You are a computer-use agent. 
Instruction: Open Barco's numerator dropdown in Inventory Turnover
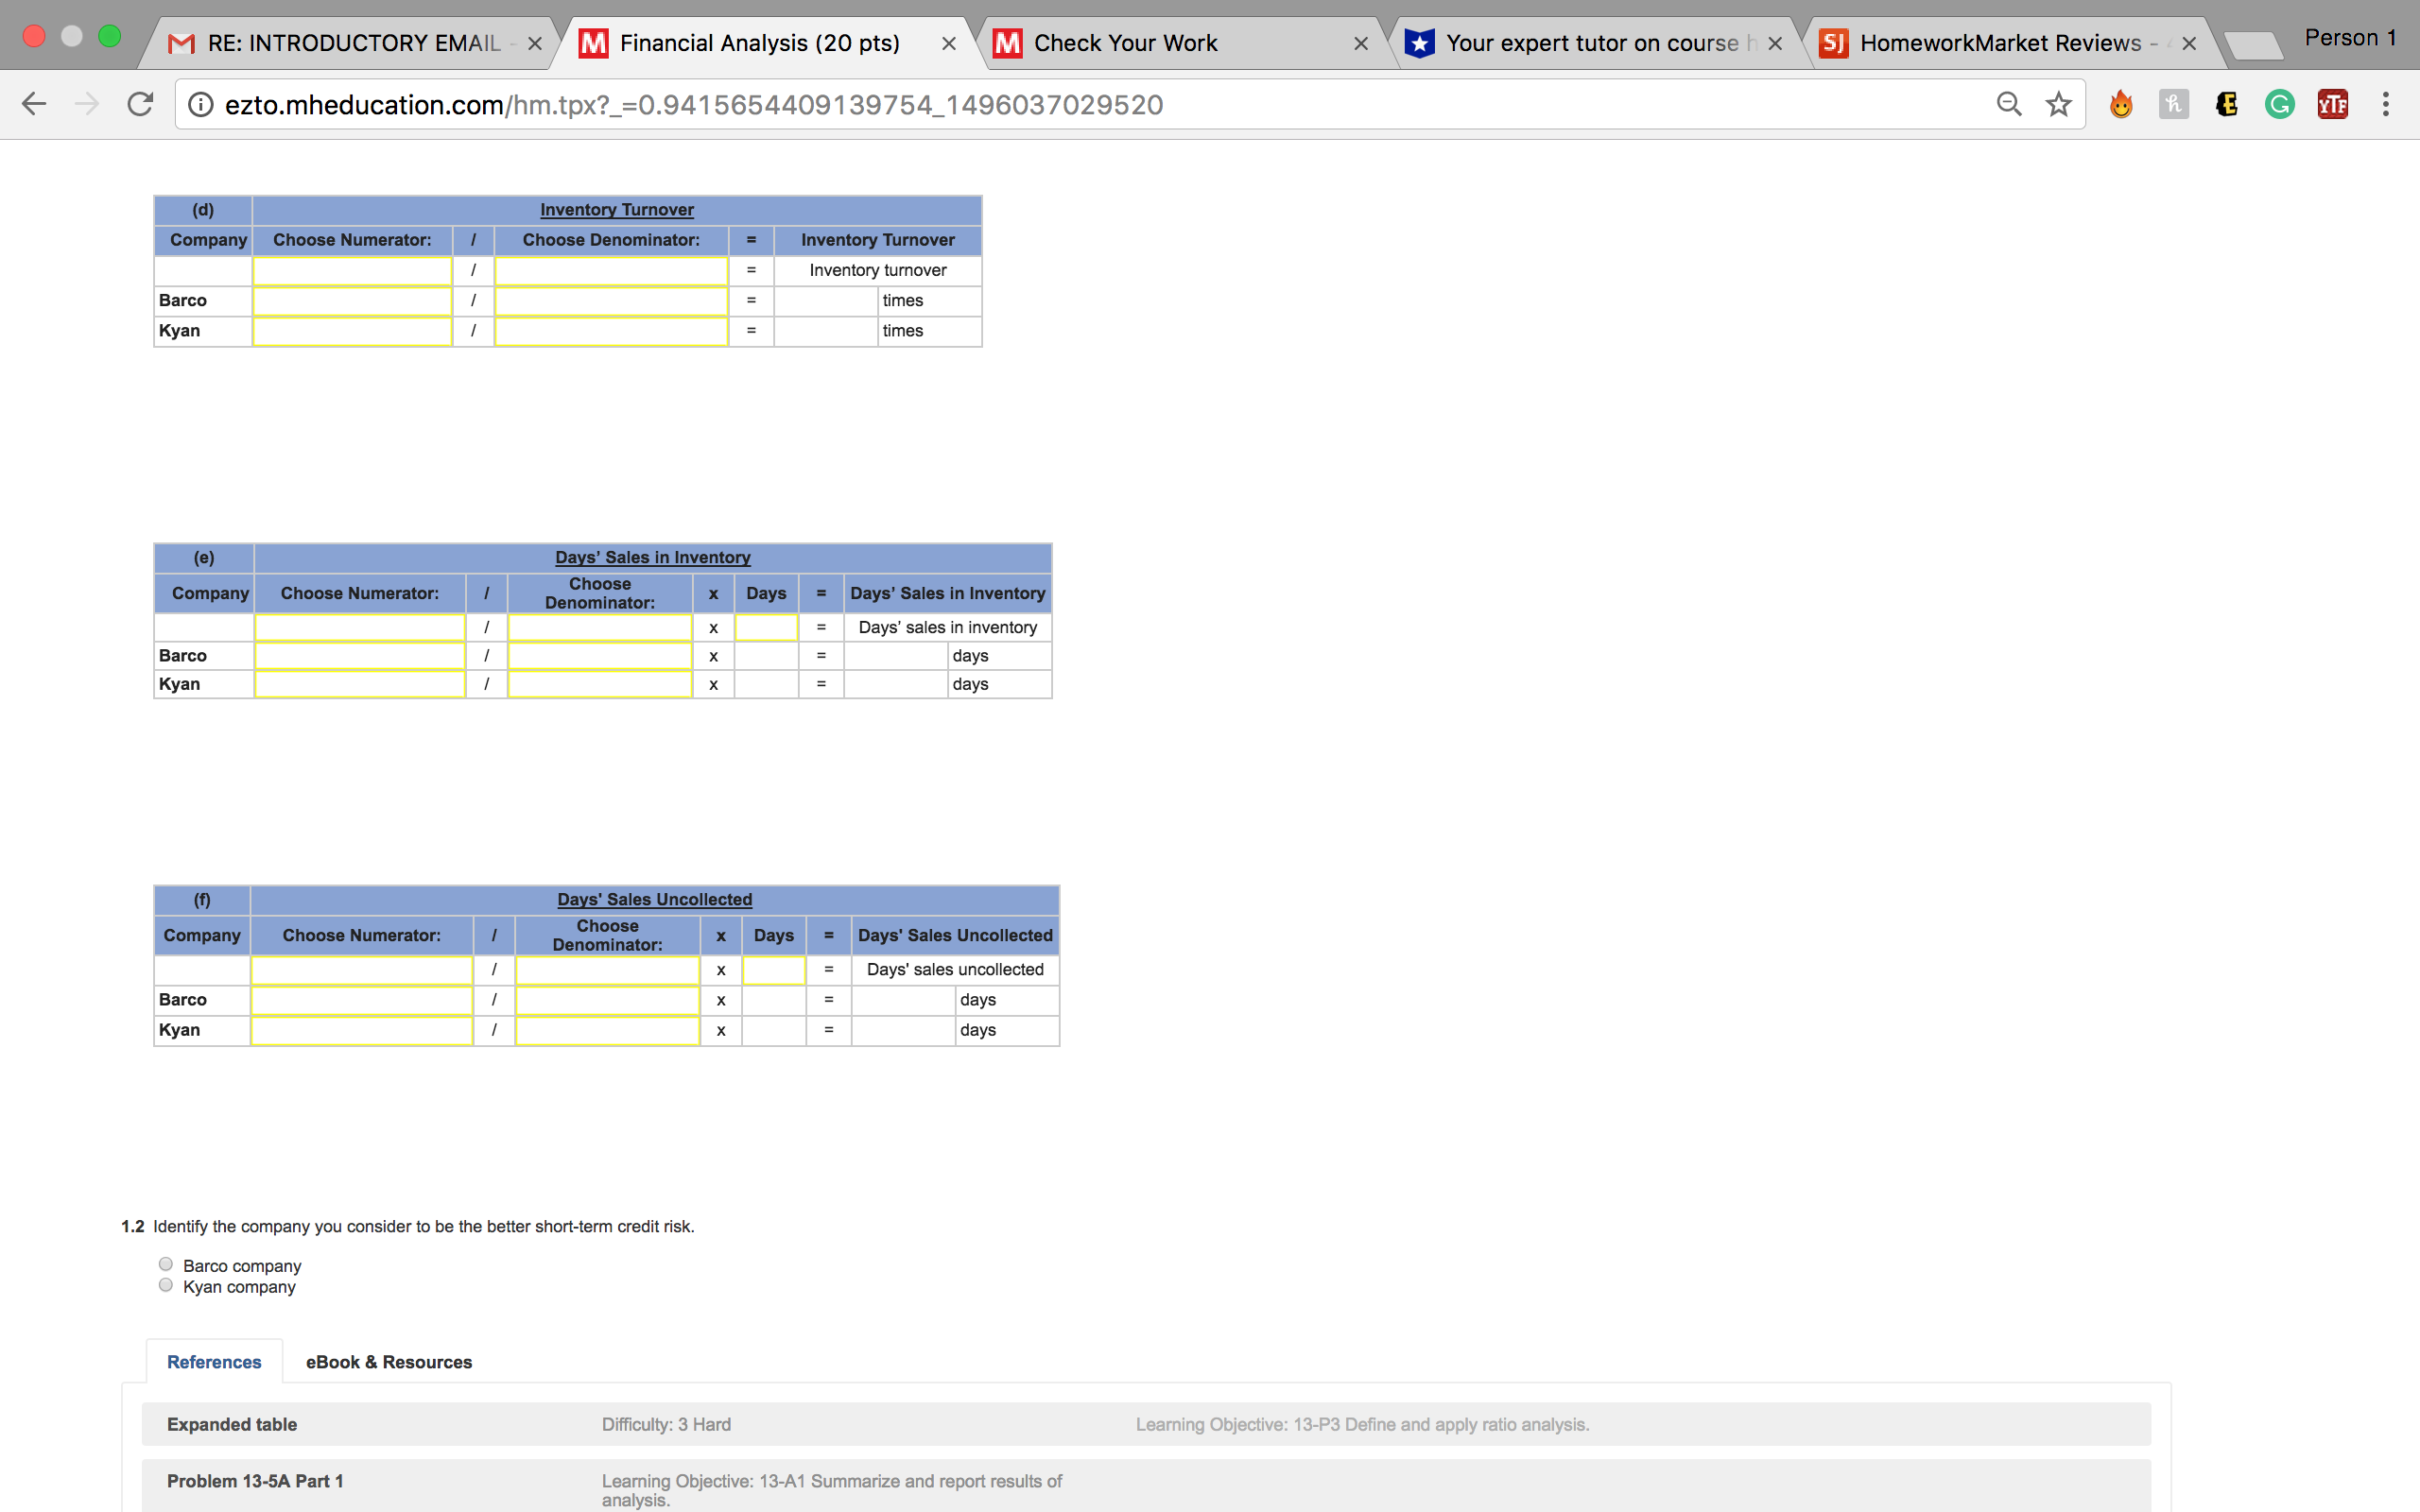click(352, 300)
